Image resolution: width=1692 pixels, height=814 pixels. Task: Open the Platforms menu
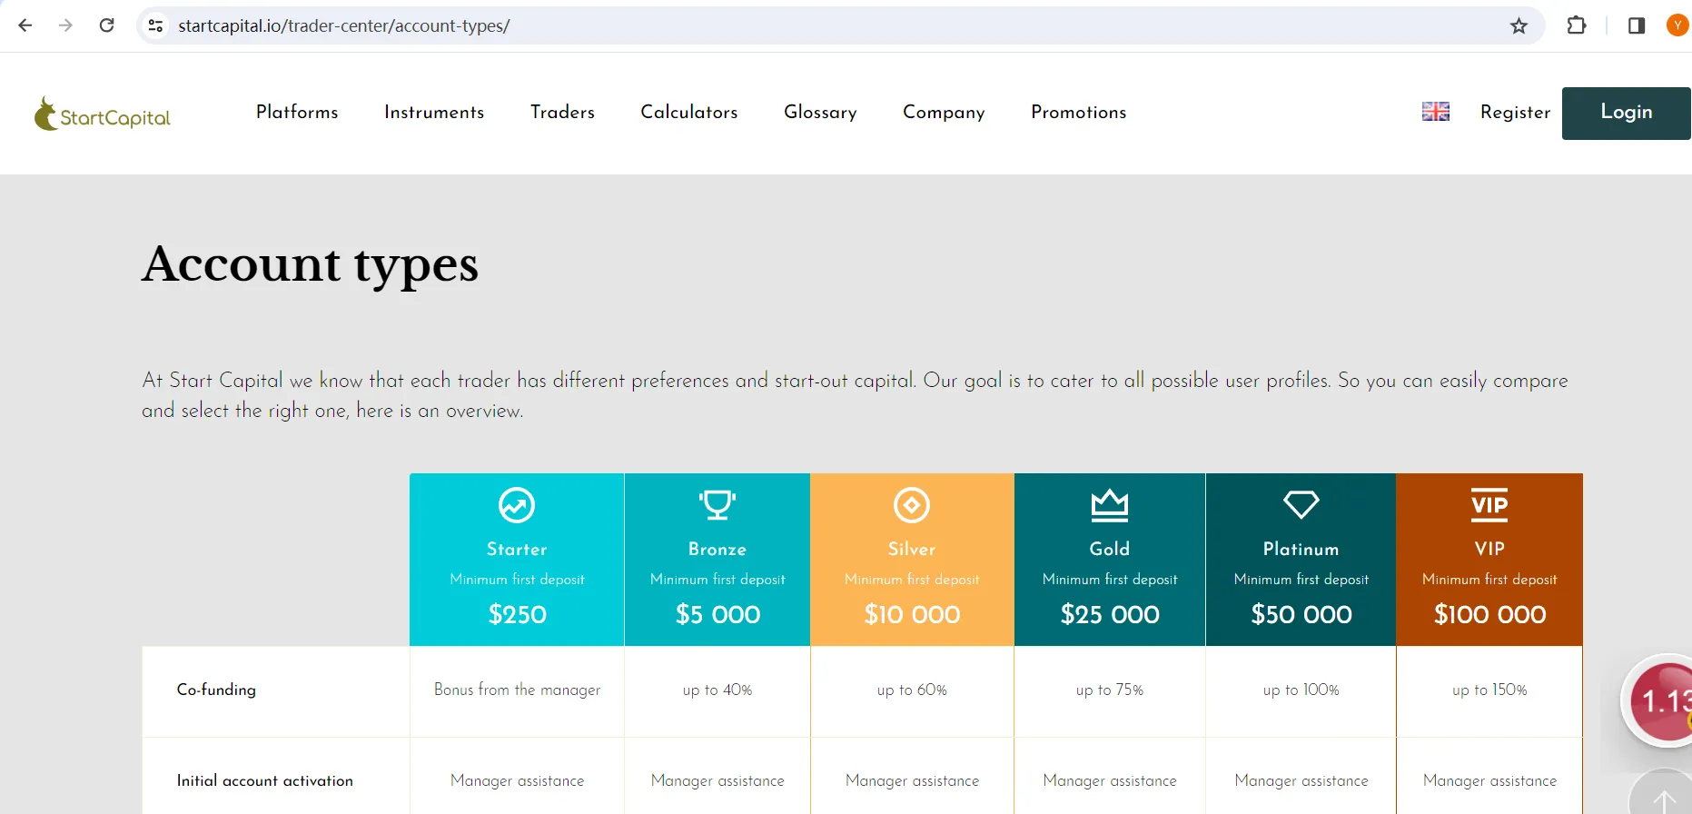point(297,112)
